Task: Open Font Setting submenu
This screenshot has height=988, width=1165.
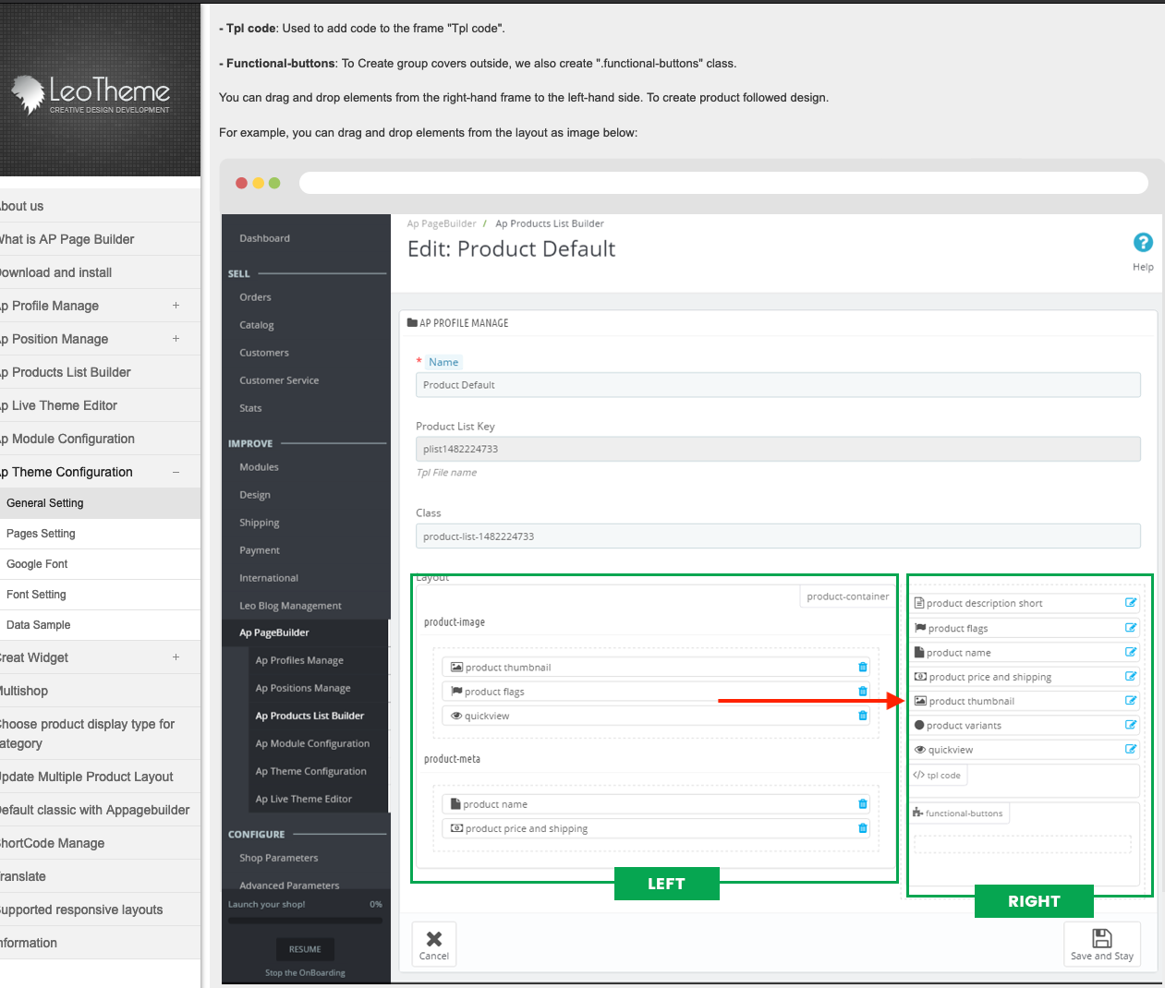Action: click(100, 595)
